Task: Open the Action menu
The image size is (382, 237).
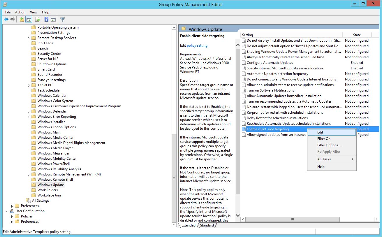Action: click(20, 12)
